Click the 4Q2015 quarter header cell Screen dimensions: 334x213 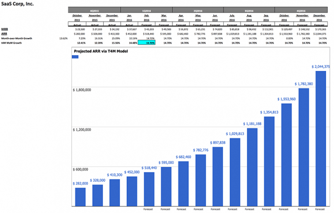[x=94, y=9]
